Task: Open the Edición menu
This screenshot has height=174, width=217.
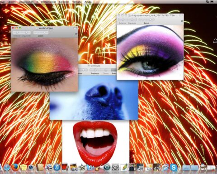Action: pyautogui.click(x=11, y=2)
